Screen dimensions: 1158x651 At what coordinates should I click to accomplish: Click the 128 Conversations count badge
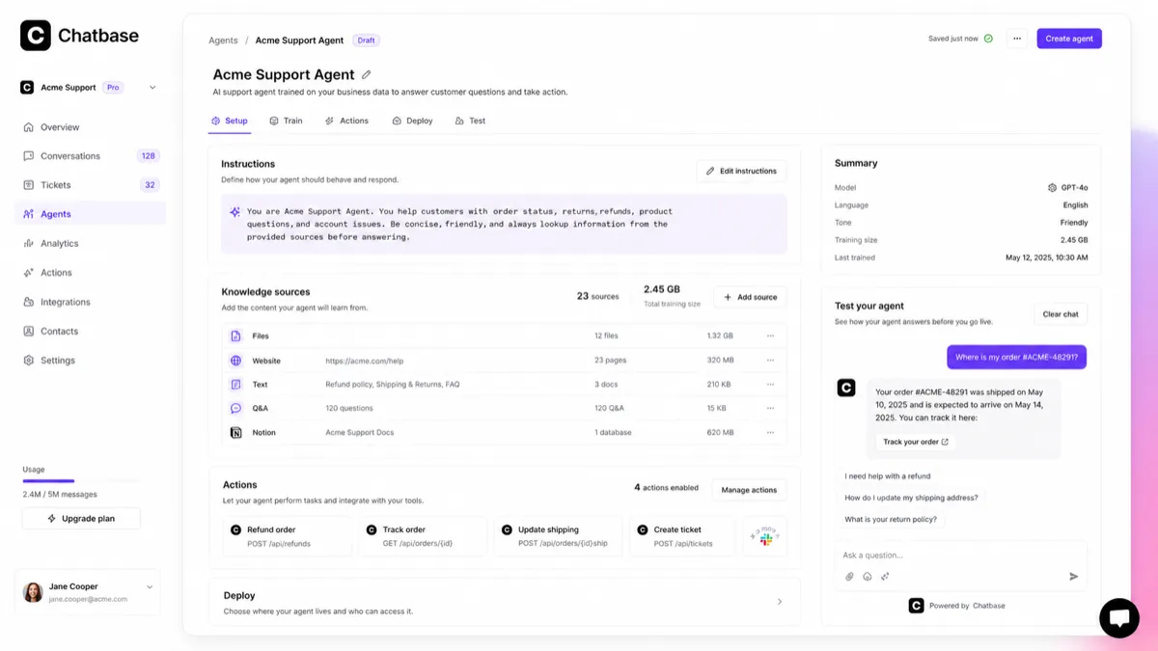(x=149, y=156)
